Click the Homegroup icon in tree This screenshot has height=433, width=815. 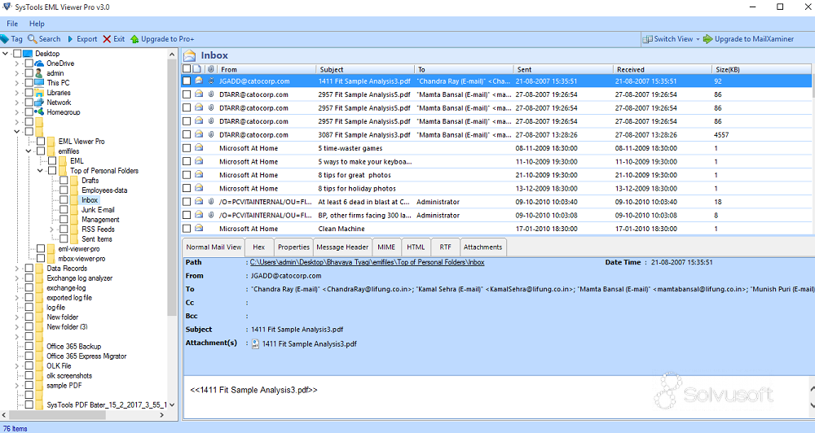[39, 112]
